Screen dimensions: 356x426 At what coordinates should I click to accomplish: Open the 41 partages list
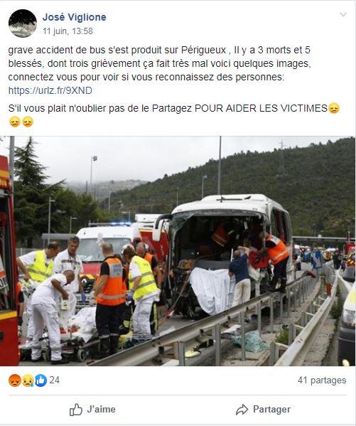coord(322,380)
